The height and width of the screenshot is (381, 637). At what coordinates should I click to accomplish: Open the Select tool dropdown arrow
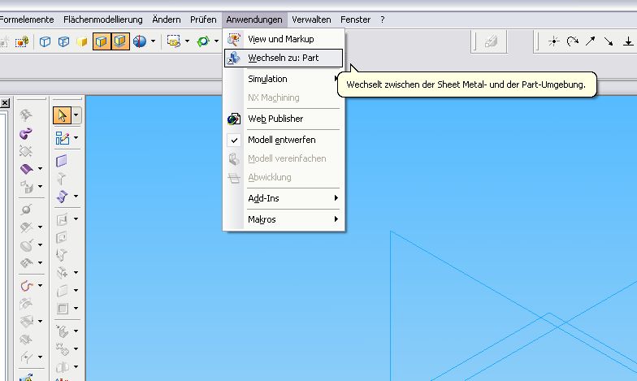(76, 115)
